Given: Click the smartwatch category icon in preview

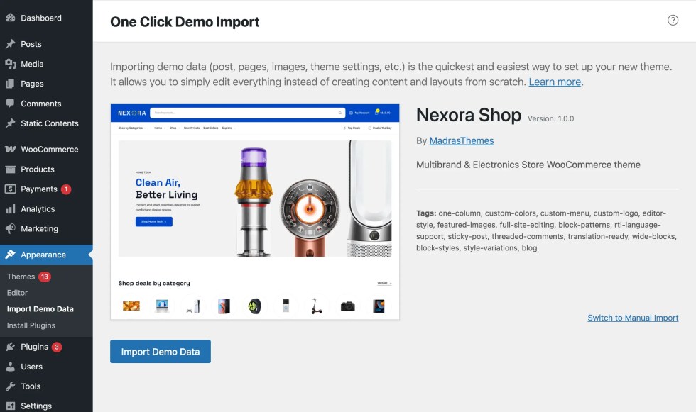Looking at the screenshot, I should 255,306.
